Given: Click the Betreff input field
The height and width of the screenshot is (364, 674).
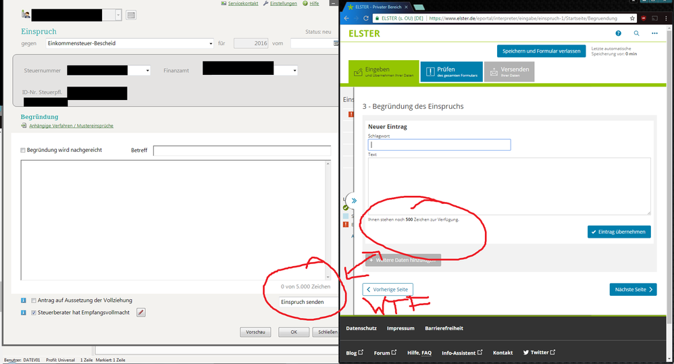Looking at the screenshot, I should pyautogui.click(x=242, y=151).
